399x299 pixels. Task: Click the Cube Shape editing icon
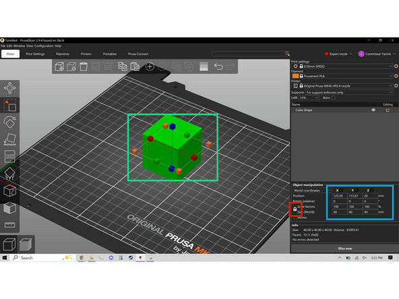pyautogui.click(x=388, y=110)
